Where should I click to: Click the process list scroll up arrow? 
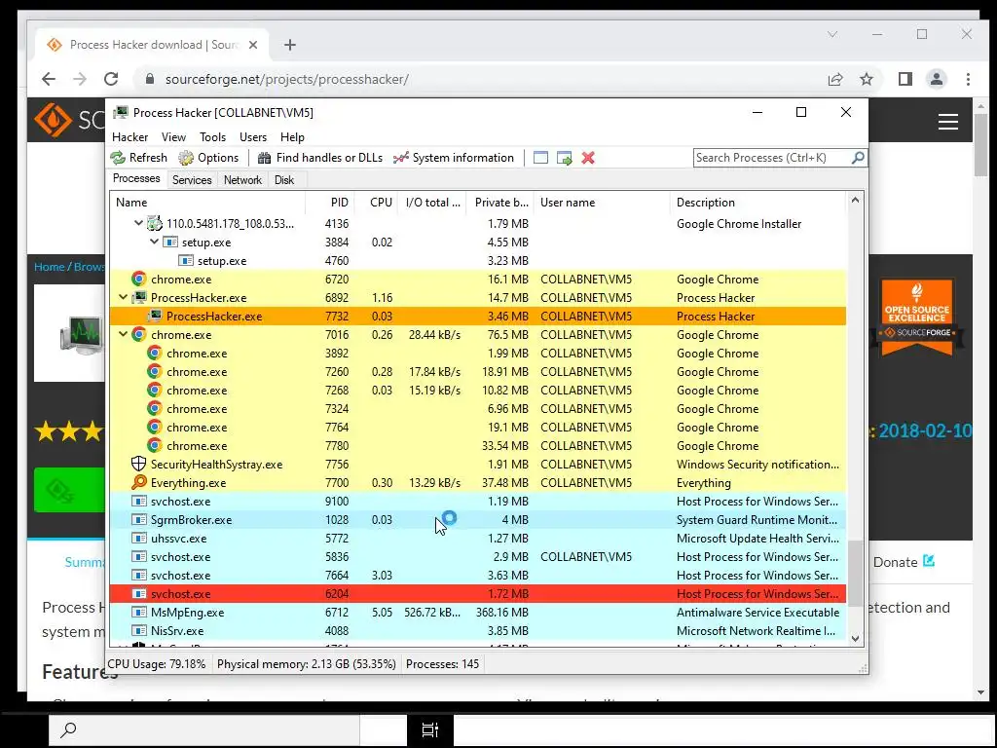click(x=855, y=200)
